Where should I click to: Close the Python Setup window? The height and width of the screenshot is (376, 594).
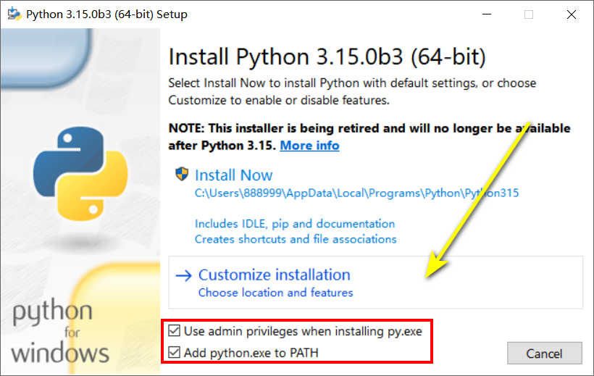(572, 14)
